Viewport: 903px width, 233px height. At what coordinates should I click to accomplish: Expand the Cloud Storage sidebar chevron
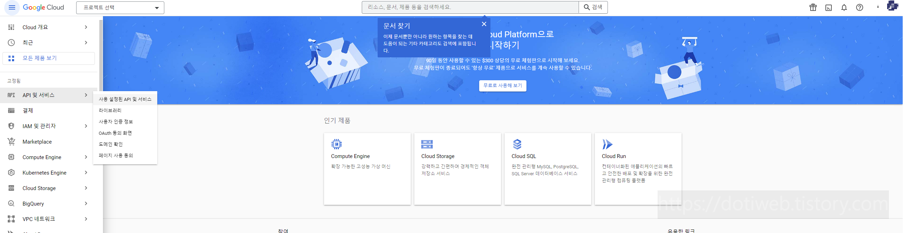click(86, 188)
